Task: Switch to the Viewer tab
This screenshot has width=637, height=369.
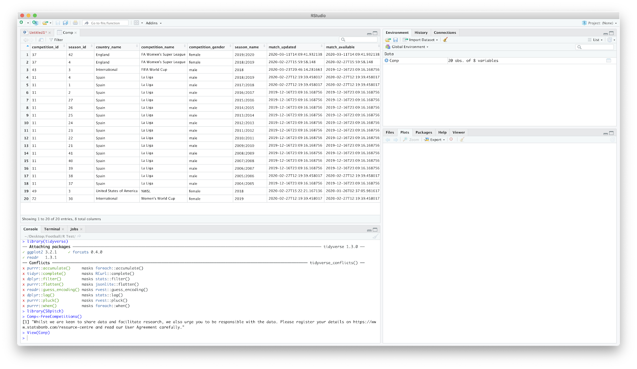Action: [459, 132]
